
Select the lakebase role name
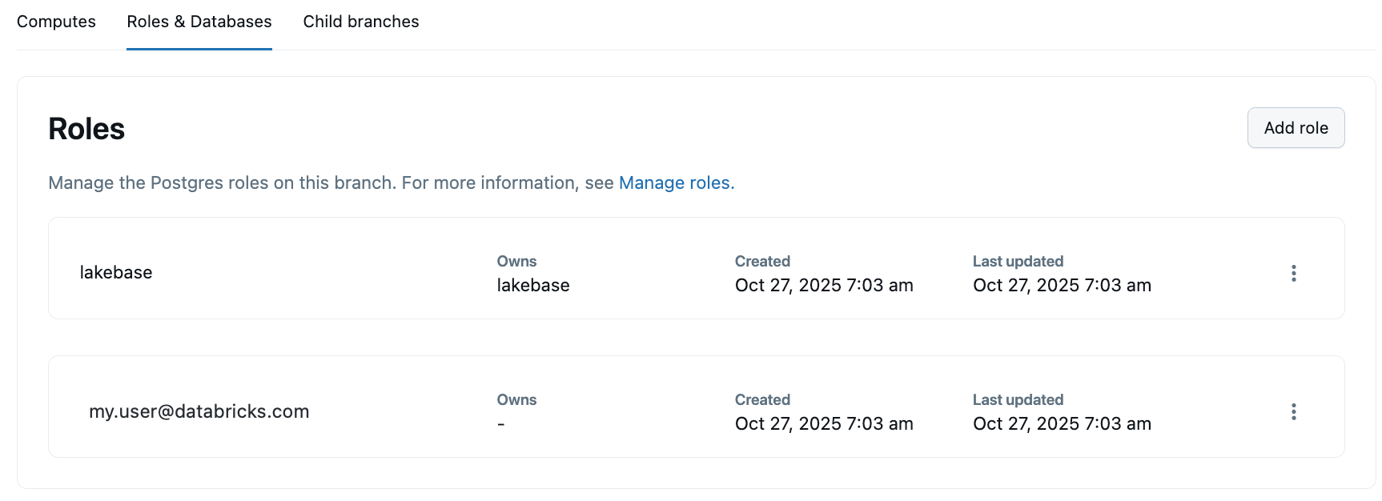(x=116, y=273)
